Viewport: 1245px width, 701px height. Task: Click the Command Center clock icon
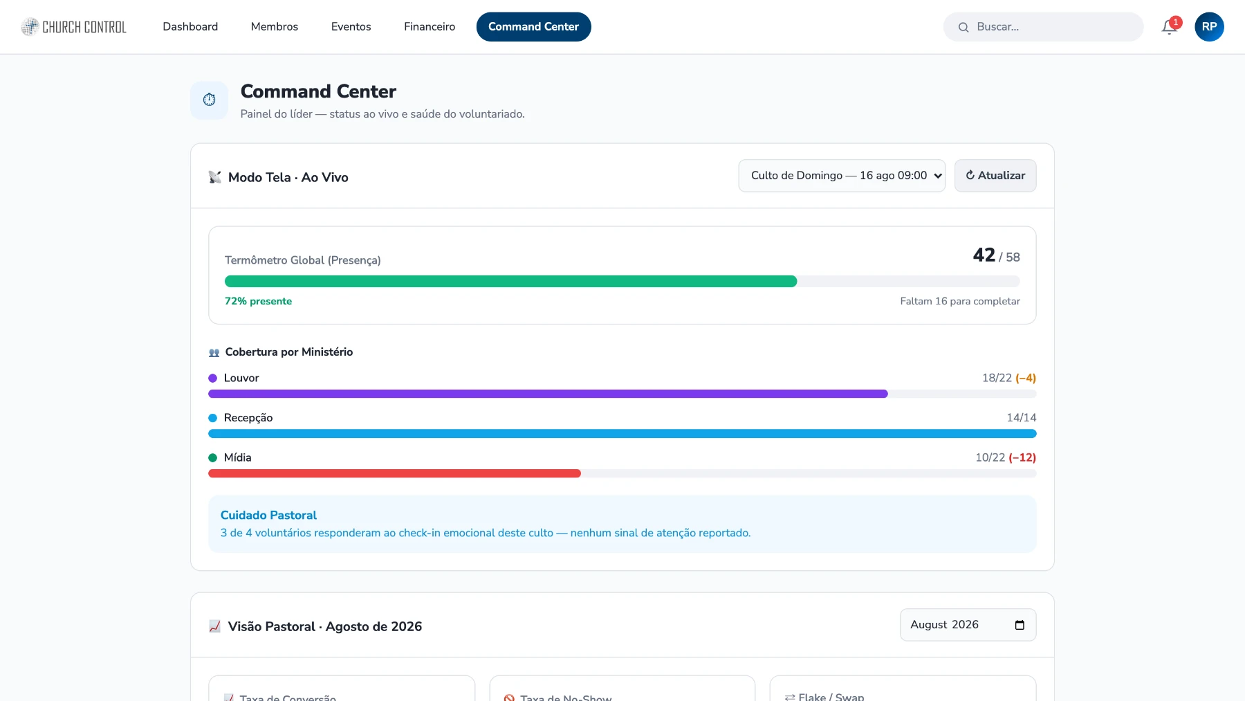[x=209, y=100]
